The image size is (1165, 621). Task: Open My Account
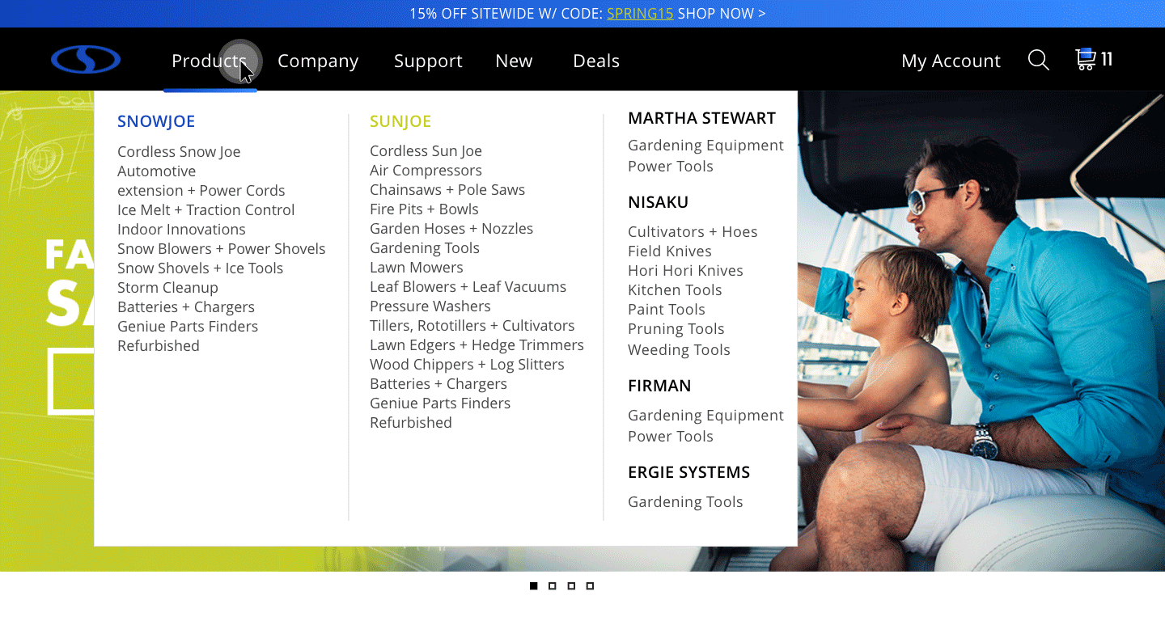pyautogui.click(x=951, y=61)
